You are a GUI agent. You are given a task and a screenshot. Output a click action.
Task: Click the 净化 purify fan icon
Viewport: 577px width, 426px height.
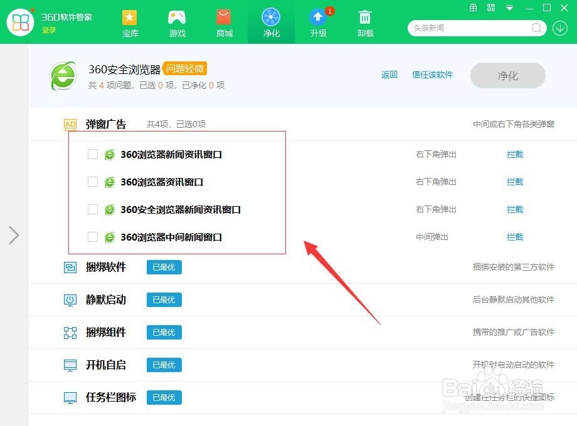[271, 18]
